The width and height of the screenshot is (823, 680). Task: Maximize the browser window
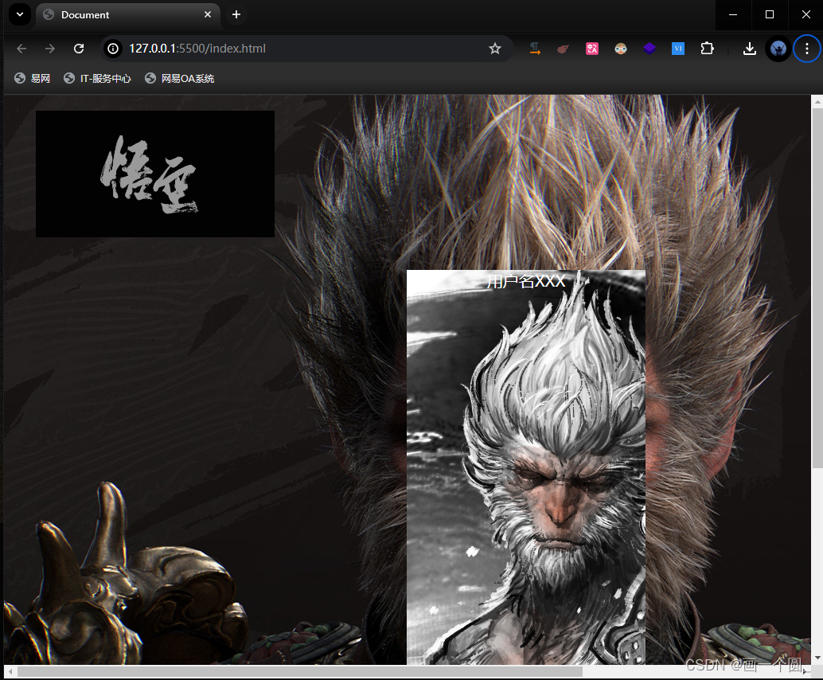770,14
